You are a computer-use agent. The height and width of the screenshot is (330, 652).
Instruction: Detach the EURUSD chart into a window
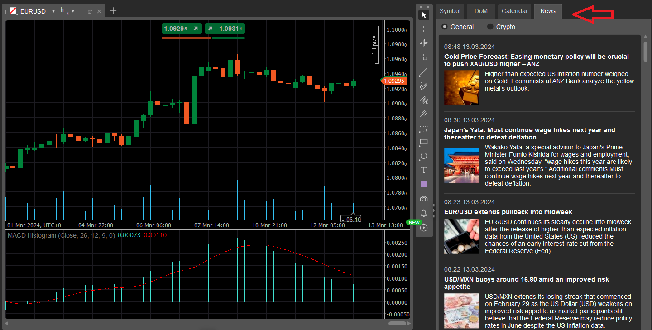coord(90,11)
